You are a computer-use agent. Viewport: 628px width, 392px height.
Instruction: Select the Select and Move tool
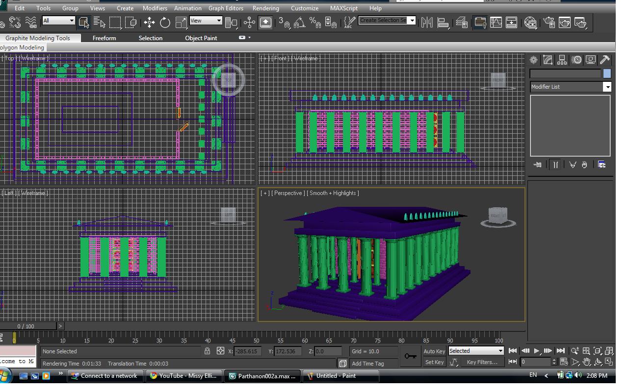pyautogui.click(x=150, y=23)
